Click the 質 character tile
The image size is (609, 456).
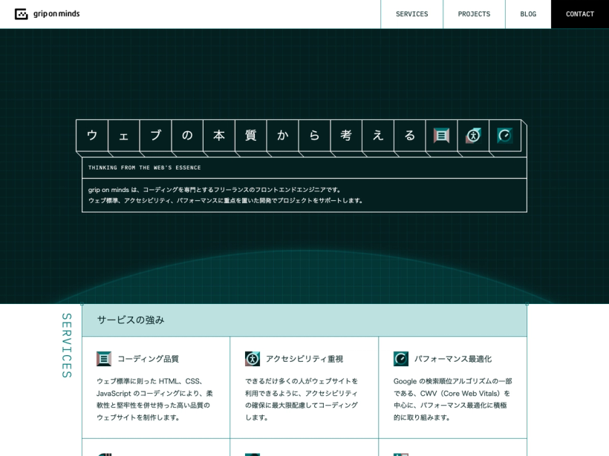(x=251, y=136)
